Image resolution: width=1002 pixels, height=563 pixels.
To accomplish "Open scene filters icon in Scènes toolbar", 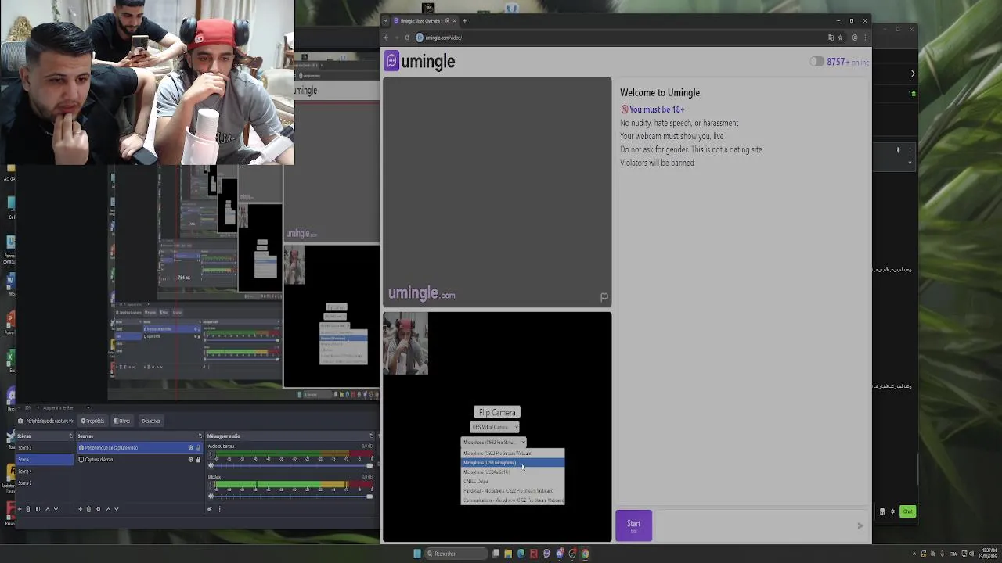I will click(x=38, y=509).
